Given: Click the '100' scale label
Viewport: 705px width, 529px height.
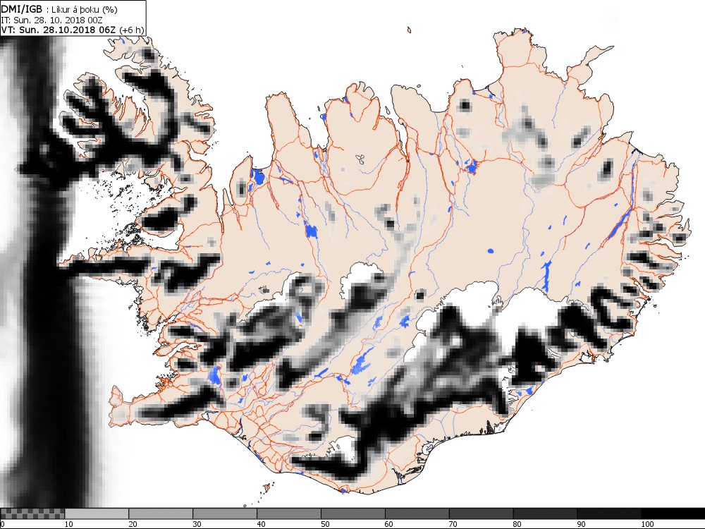Looking at the screenshot, I should coord(647,525).
